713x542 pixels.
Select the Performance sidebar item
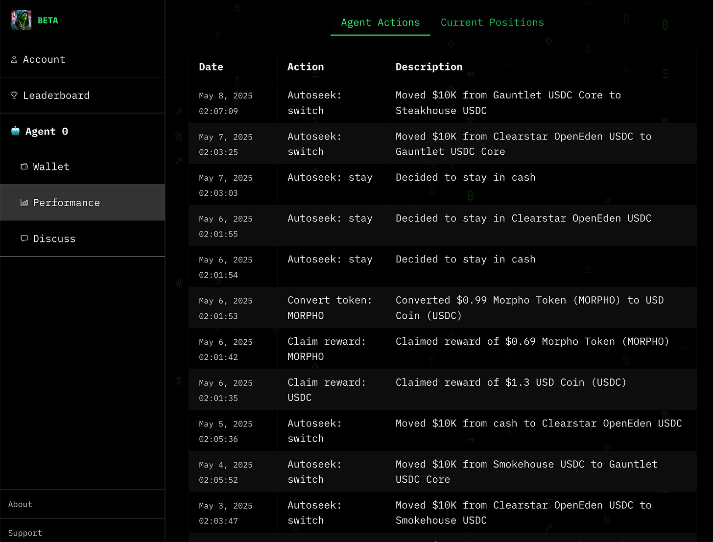pos(82,203)
